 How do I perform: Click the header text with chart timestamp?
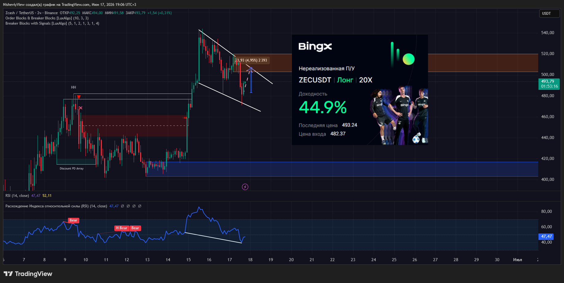[69, 5]
